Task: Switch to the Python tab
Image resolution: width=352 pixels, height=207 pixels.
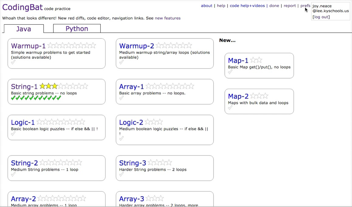Action: 77,28
